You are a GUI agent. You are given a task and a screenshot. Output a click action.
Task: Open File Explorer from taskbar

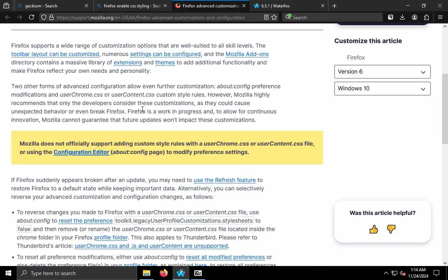pos(147,273)
